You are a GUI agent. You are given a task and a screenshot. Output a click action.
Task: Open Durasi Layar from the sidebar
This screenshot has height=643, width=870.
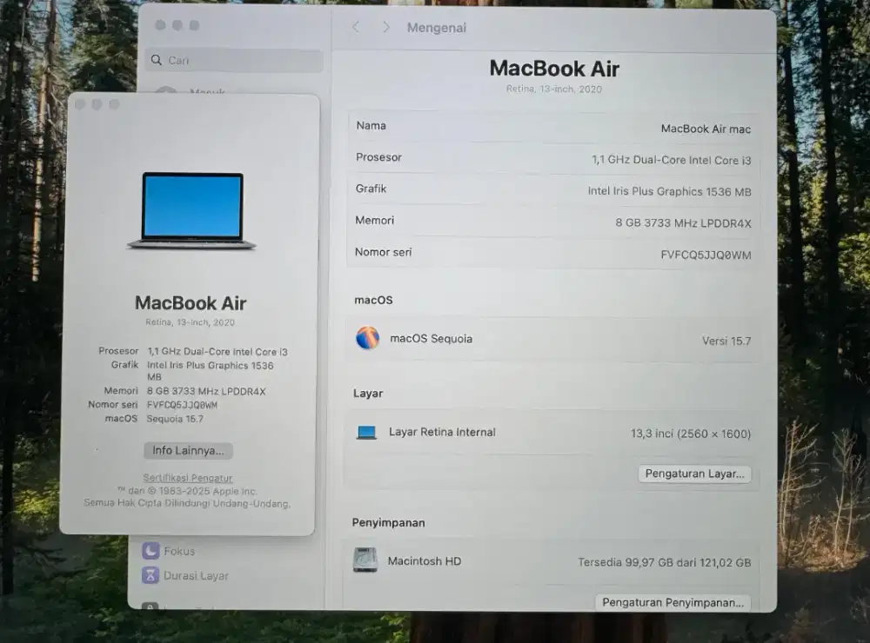point(197,575)
